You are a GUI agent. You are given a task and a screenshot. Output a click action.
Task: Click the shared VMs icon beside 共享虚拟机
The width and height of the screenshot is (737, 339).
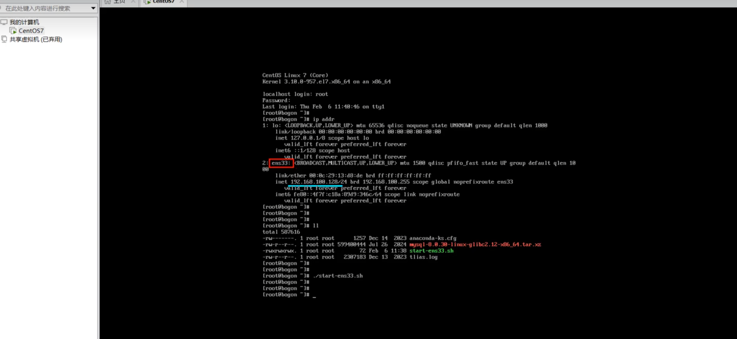pos(4,39)
